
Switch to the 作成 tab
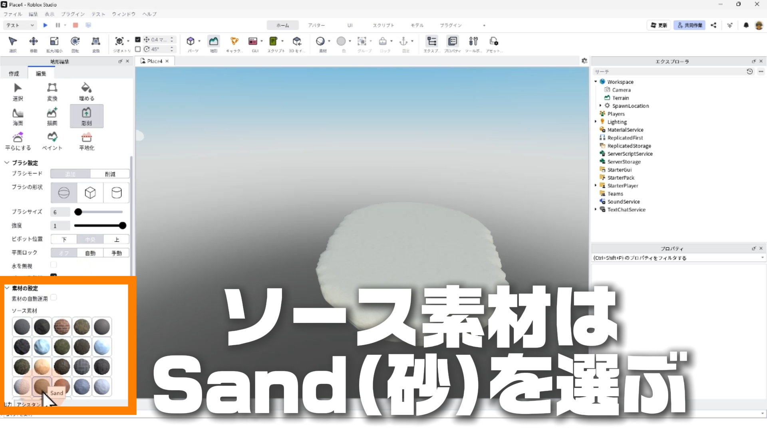coord(14,73)
